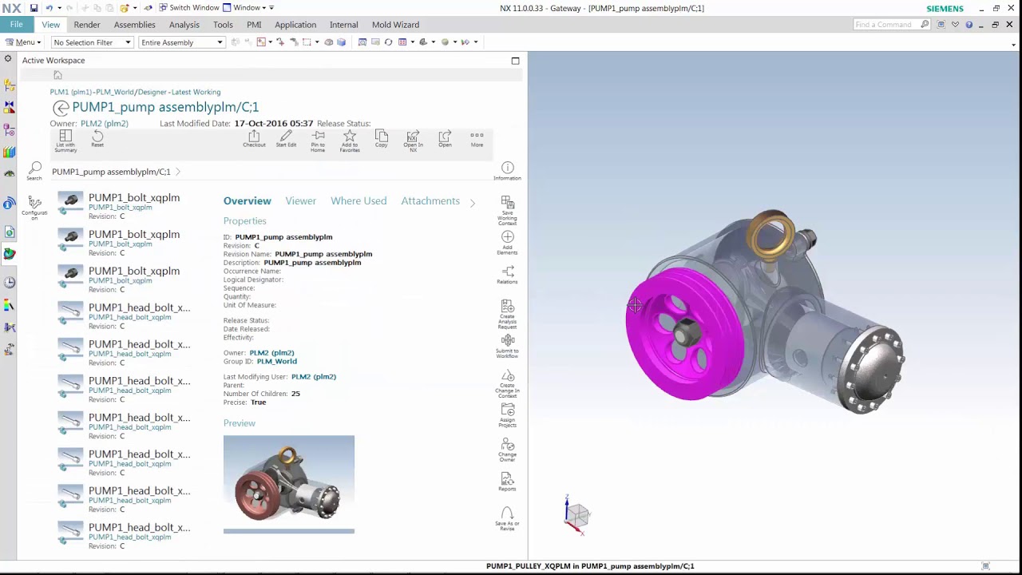Click the Open icon in Active Workspace toolbar
Image resolution: width=1022 pixels, height=575 pixels.
(445, 139)
